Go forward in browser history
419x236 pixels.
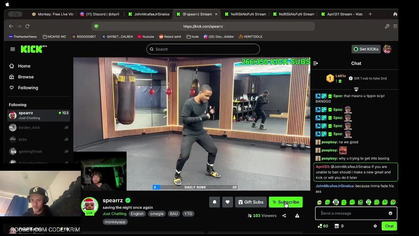pyautogui.click(x=19, y=26)
